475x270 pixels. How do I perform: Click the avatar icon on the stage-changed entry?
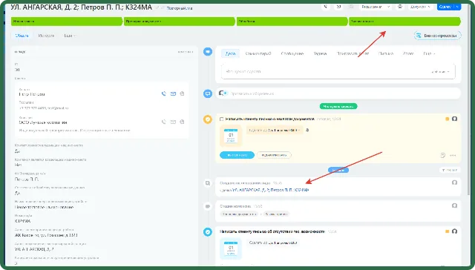(x=454, y=205)
